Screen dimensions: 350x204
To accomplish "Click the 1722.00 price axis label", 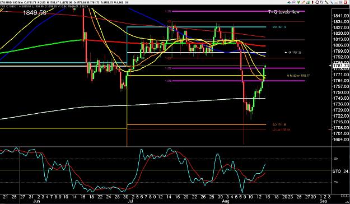I will 340,116.
